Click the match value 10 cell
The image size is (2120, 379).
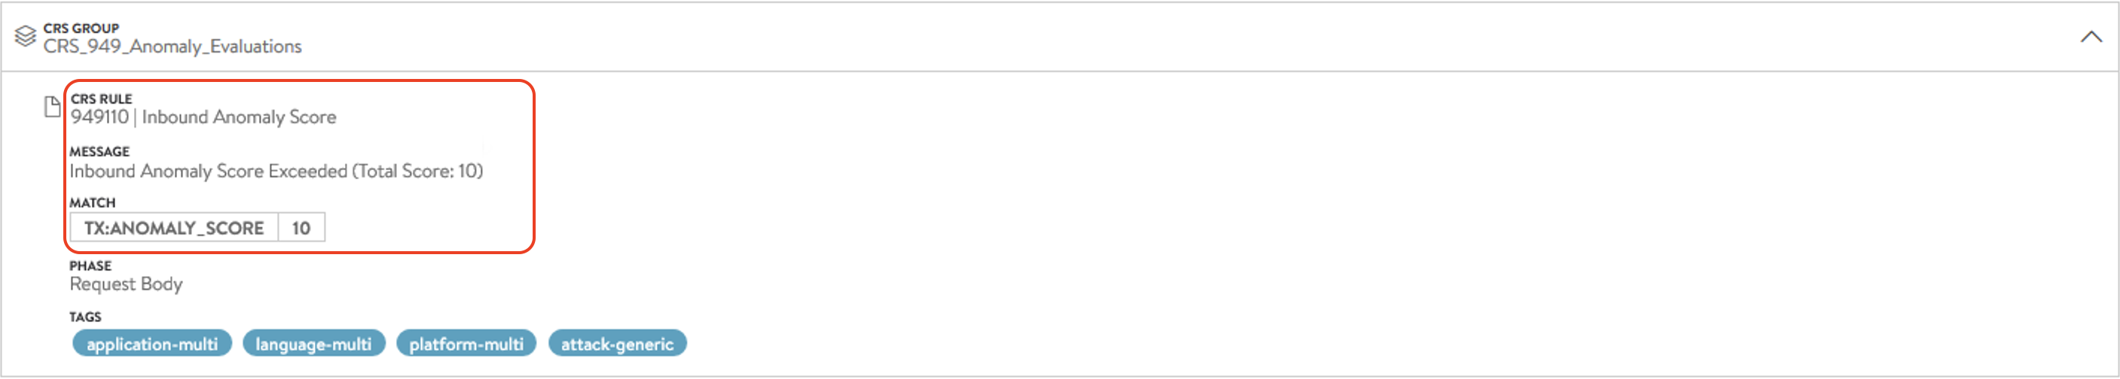click(x=301, y=228)
